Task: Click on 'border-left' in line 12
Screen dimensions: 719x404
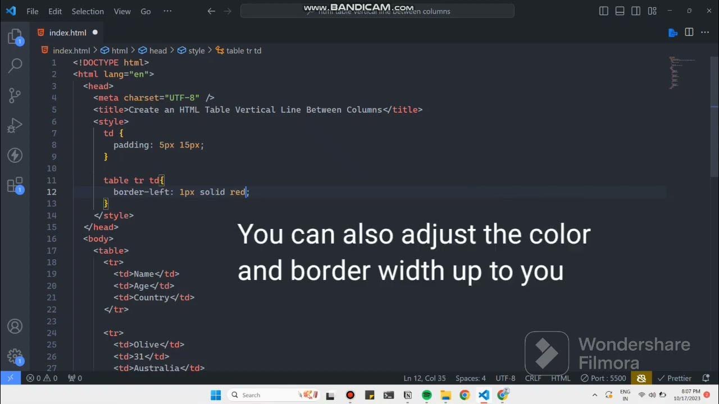Action: pyautogui.click(x=142, y=192)
